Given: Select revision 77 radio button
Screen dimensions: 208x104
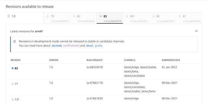Looking at the screenshot, I should [13, 84].
